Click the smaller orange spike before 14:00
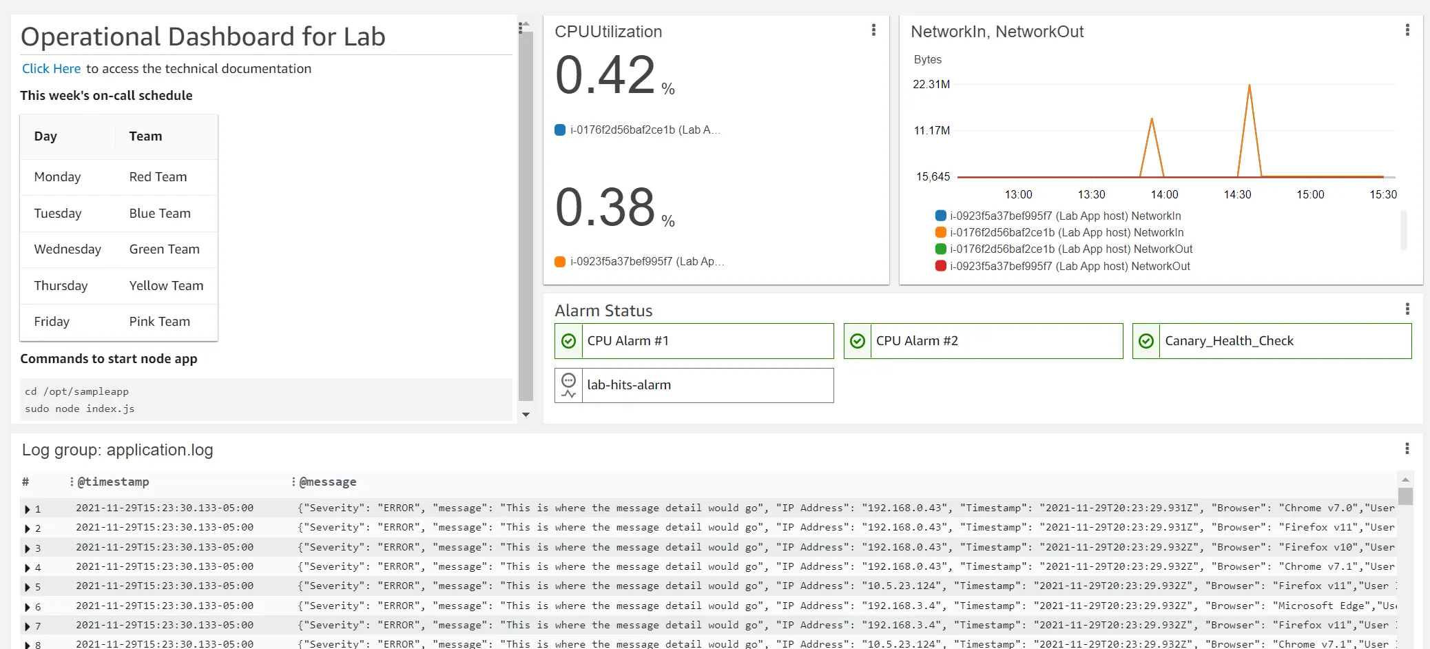Screen dimensions: 1430x649 1152,148
